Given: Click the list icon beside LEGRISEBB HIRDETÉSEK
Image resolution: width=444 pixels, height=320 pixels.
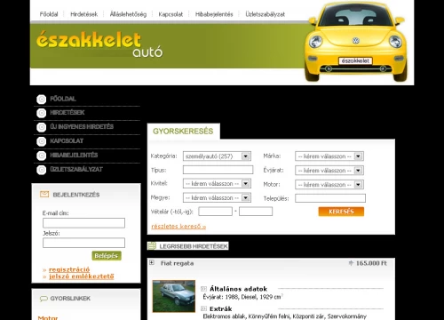Looking at the screenshot, I should (x=152, y=246).
